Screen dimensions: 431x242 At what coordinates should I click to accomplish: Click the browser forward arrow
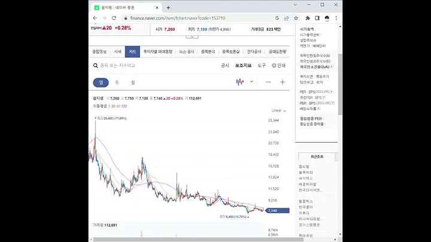tap(104, 18)
